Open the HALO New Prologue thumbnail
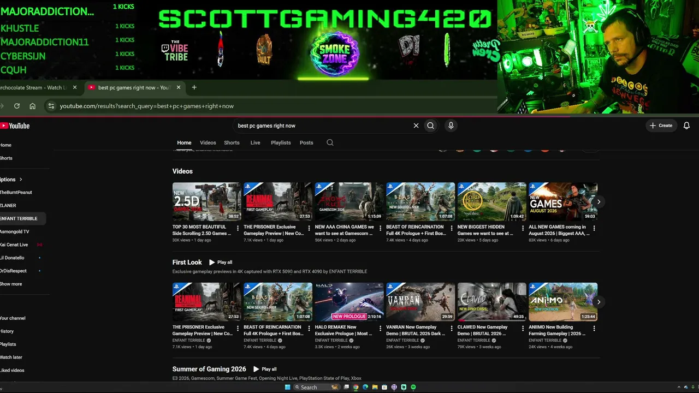The image size is (699, 393). click(x=349, y=302)
